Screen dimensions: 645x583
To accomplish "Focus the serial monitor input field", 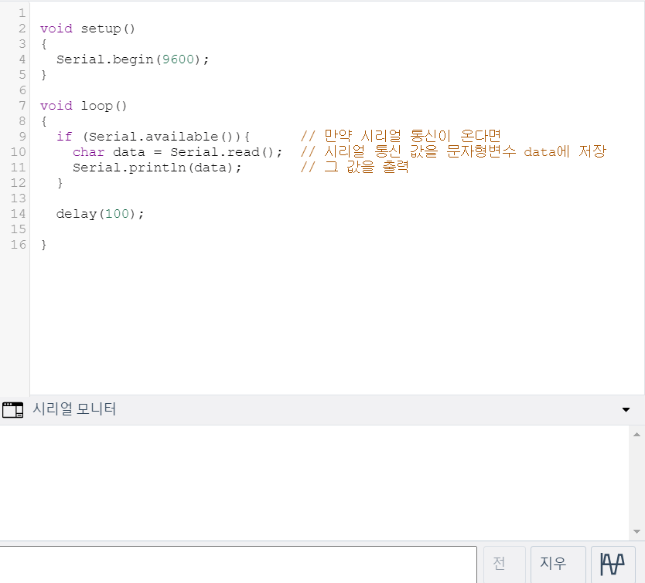I will [238, 564].
